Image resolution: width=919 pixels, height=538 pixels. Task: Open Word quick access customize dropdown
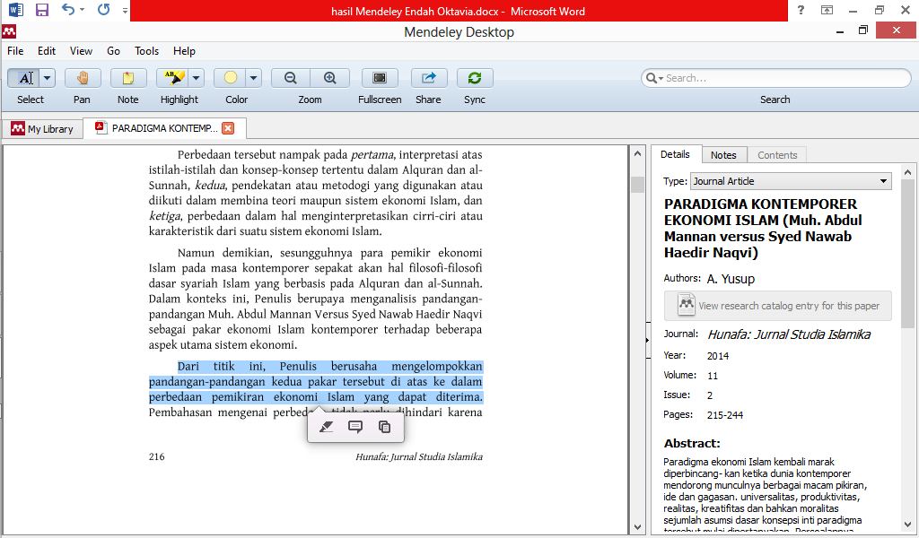pos(125,11)
